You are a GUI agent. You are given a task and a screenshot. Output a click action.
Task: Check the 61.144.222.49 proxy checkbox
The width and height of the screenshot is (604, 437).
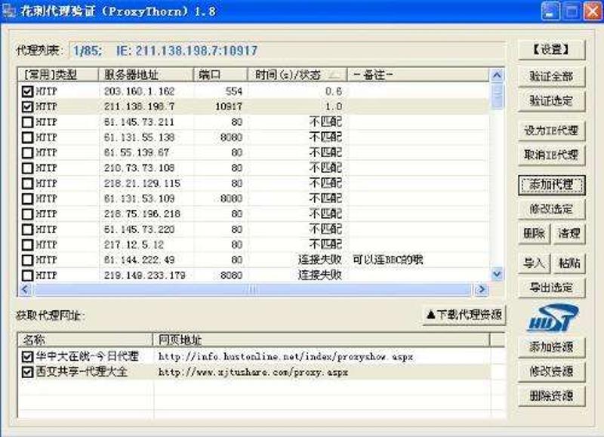(x=27, y=260)
